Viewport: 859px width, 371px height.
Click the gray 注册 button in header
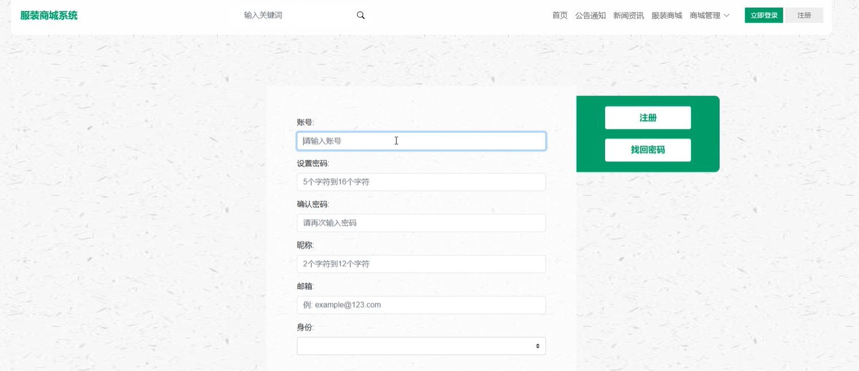point(804,15)
